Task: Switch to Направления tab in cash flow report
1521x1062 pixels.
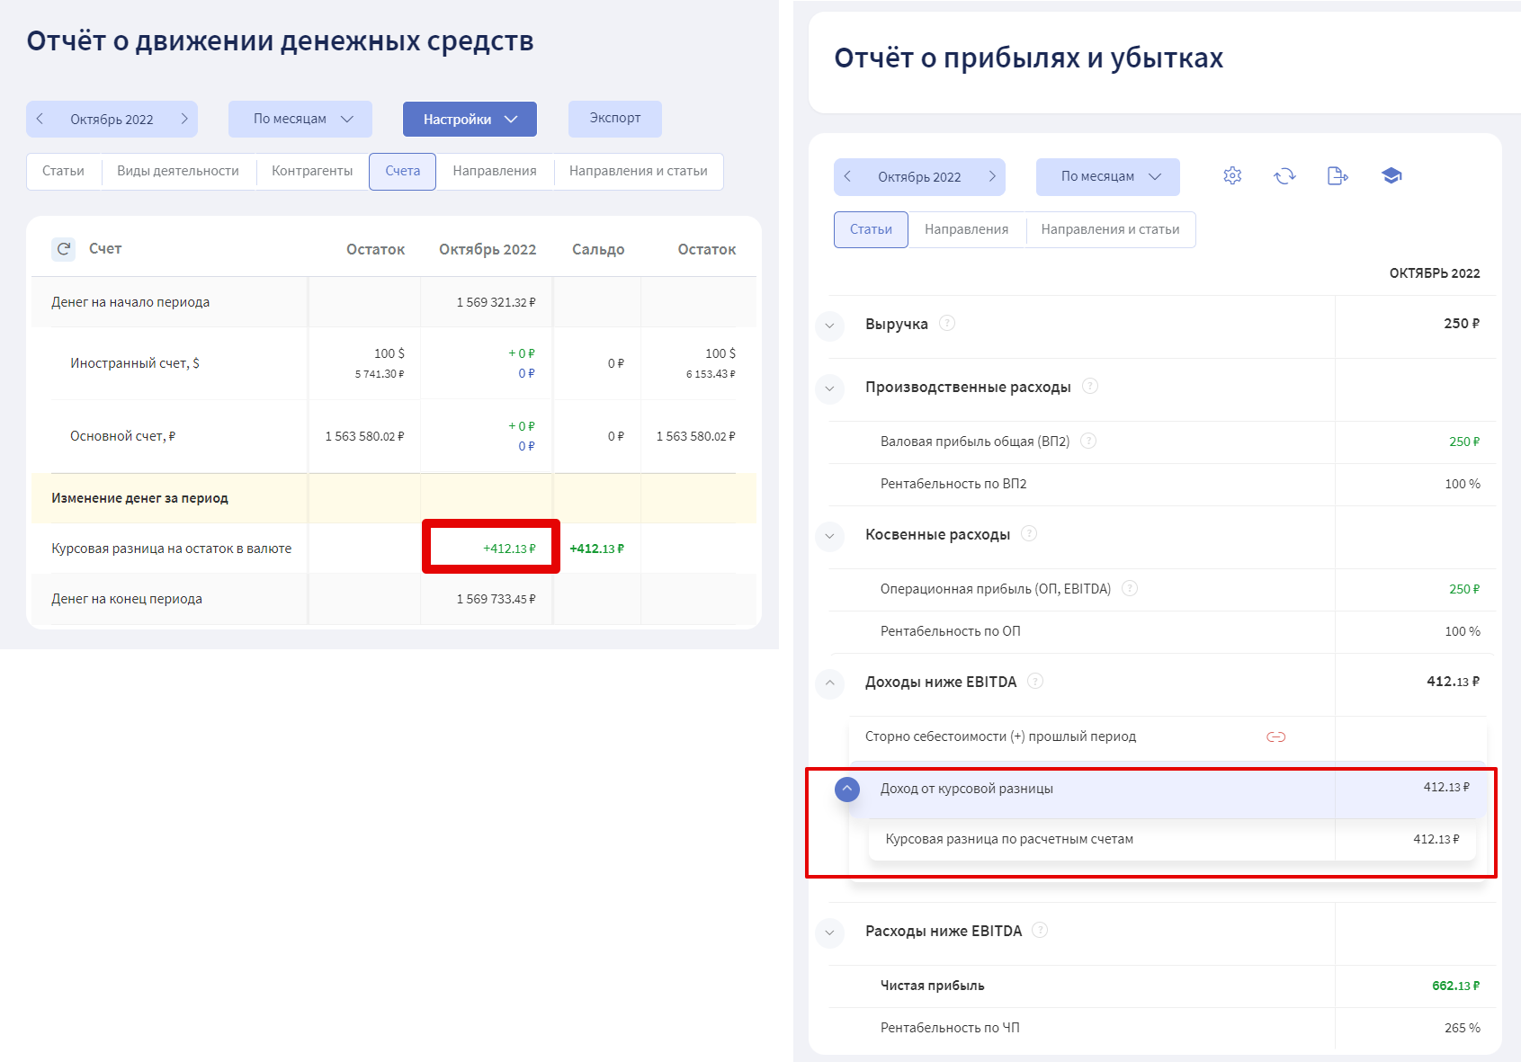Action: (495, 171)
